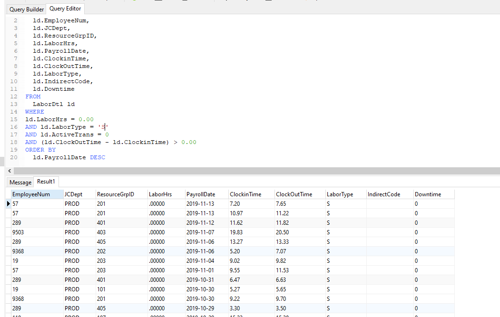The image size is (500, 317).
Task: Click the ResourceGrpID column header
Action: (122, 194)
